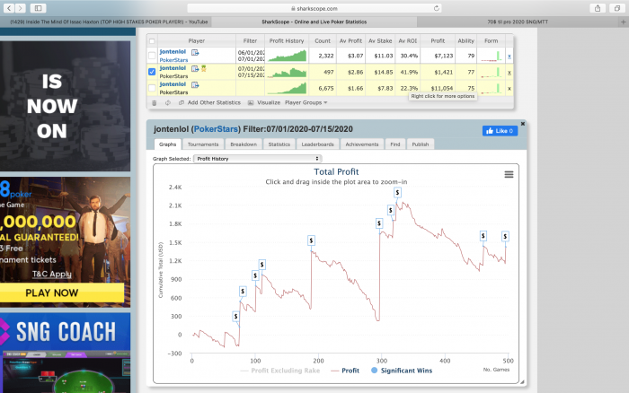This screenshot has height=393, width=629.
Task: Open jontenlol link in the $11,054 profit row
Action: pyautogui.click(x=173, y=84)
